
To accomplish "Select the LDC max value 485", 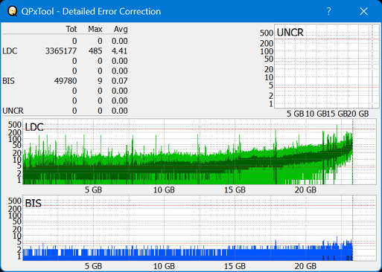I will (95, 51).
